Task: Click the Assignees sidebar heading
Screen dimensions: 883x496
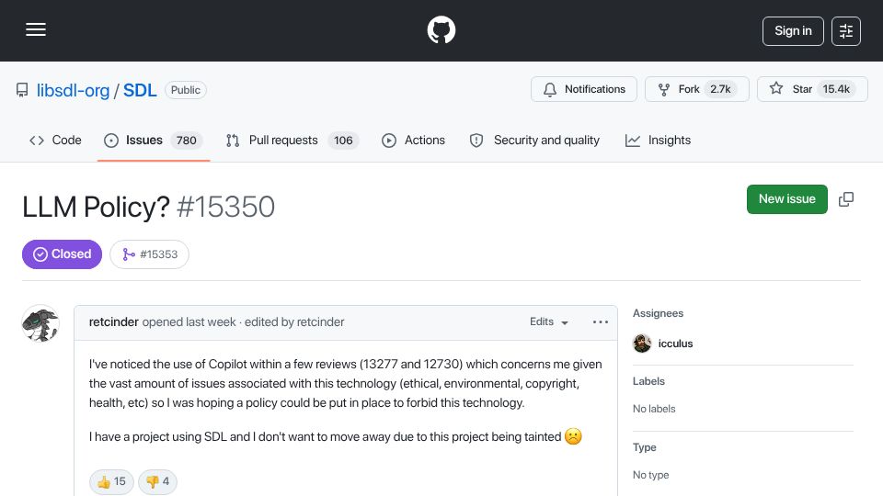Action: pyautogui.click(x=658, y=313)
